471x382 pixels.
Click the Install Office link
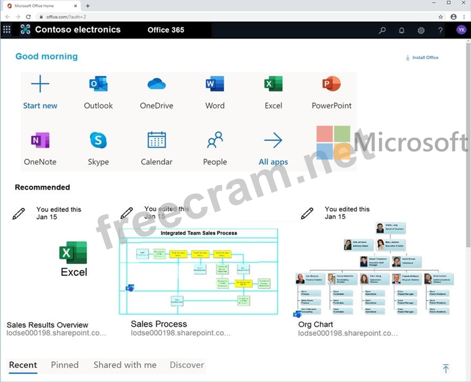[422, 58]
